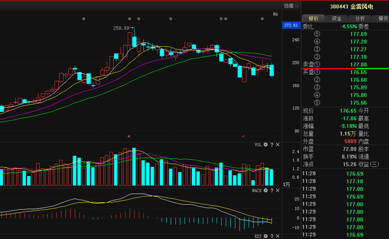Select buy level ④ price 175.80
The image size is (389, 239).
[359, 95]
